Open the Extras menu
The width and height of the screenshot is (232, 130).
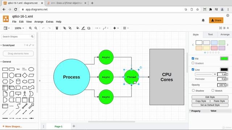click(x=50, y=22)
